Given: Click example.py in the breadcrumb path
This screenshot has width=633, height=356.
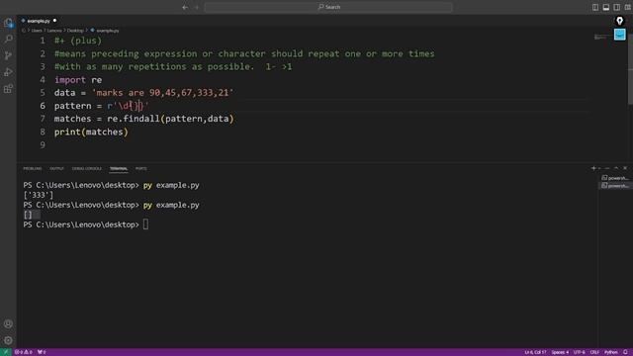Looking at the screenshot, I should pos(108,31).
